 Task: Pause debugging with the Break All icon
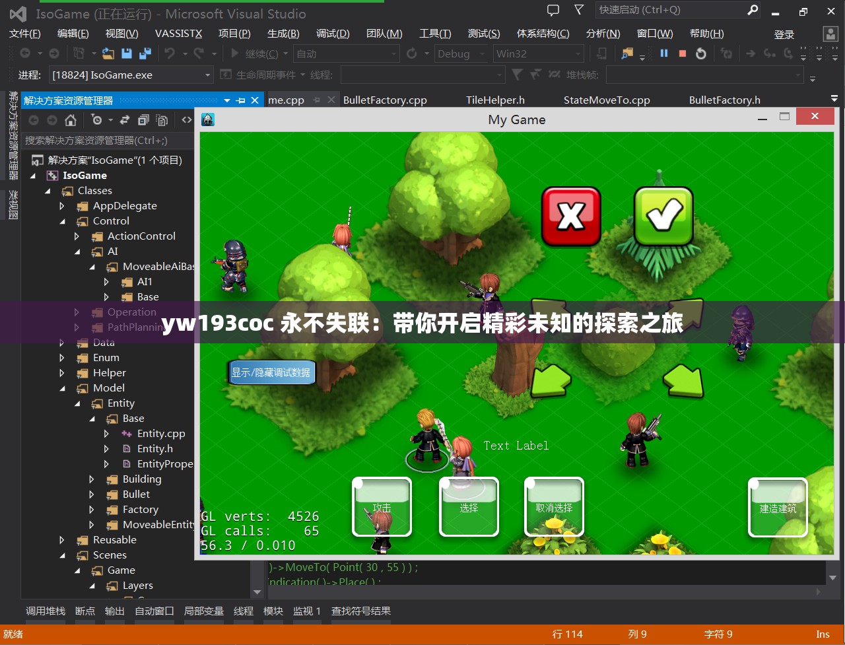(x=664, y=53)
